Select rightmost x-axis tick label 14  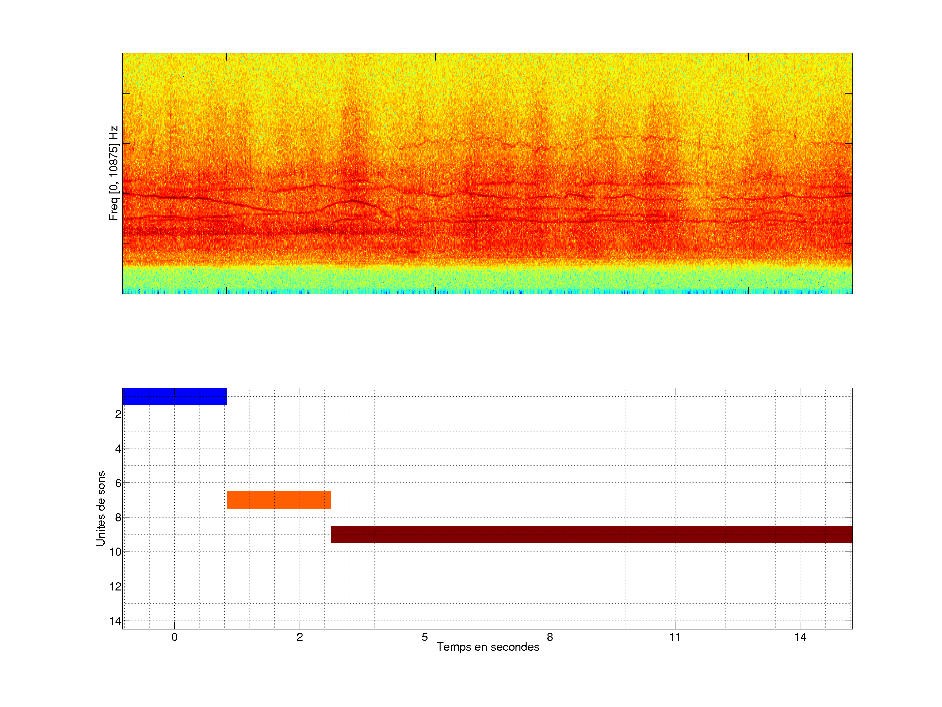point(800,637)
